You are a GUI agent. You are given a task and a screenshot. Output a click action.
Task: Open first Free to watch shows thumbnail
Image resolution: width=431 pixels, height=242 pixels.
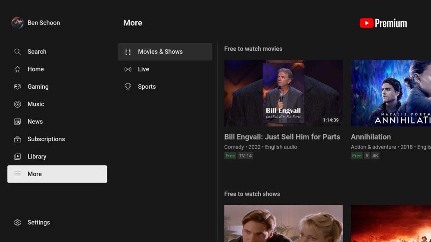(x=283, y=223)
